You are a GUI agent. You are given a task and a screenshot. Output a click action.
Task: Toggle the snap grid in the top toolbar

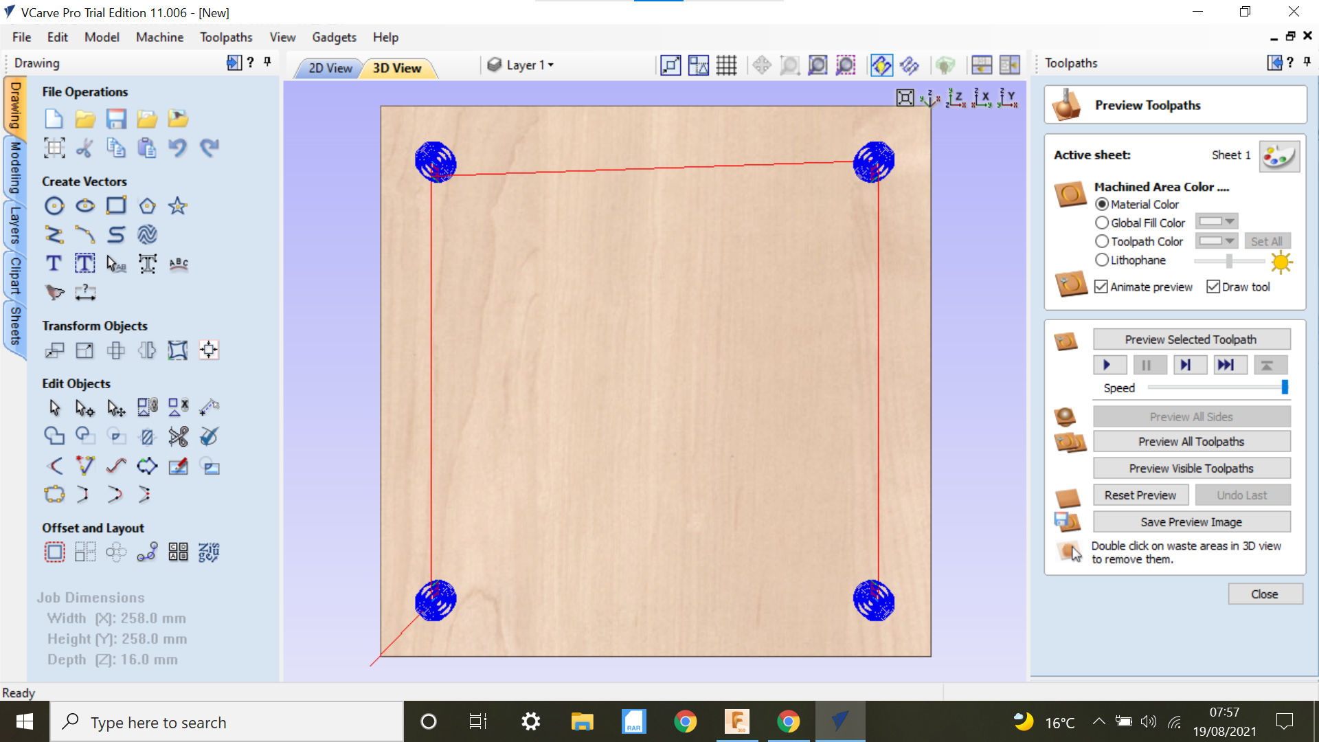[726, 65]
